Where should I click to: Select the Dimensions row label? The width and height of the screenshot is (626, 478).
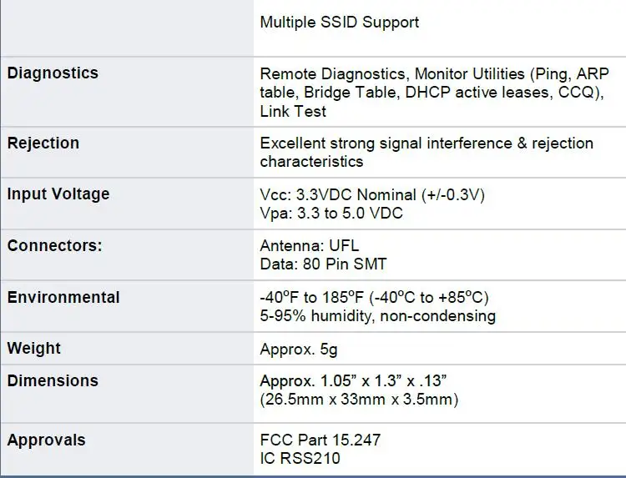[53, 381]
